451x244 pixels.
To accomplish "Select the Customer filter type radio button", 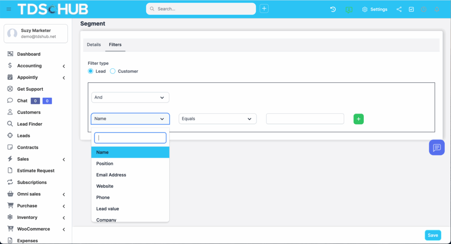I will click(x=113, y=71).
